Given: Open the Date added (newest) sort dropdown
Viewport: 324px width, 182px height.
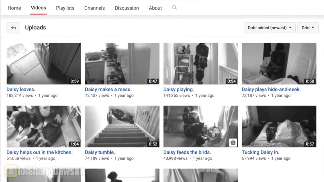Looking at the screenshot, I should coord(270,28).
